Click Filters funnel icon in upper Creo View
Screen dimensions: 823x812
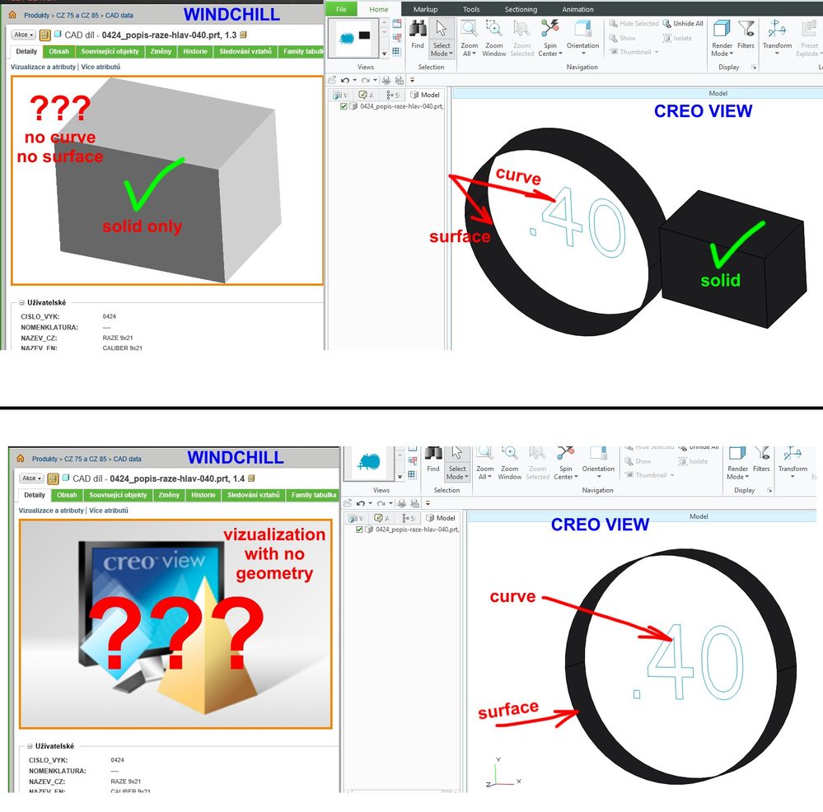click(746, 29)
